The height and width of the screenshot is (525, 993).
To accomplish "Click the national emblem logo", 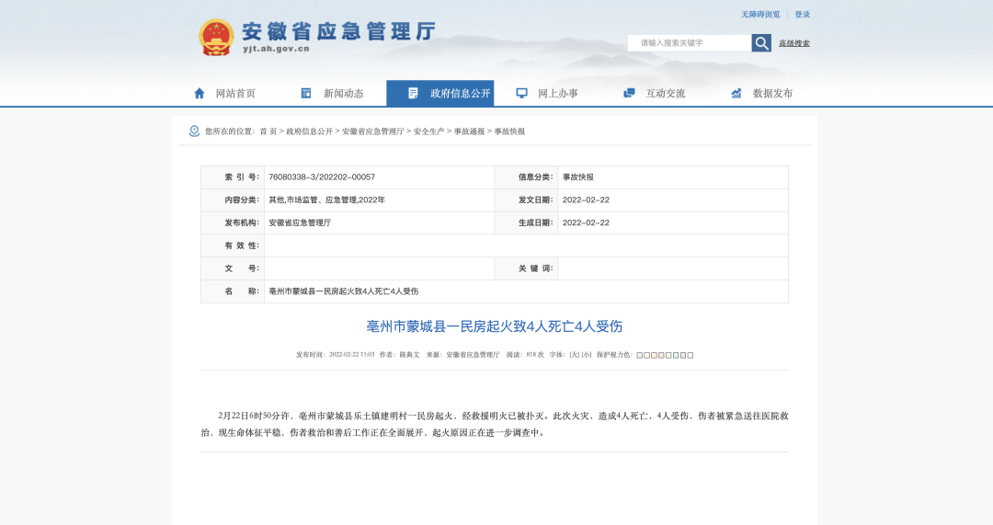I will click(x=216, y=38).
